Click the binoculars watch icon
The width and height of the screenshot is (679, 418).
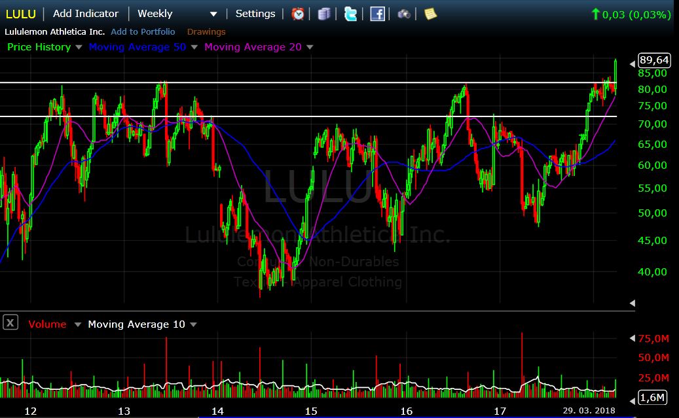point(403,14)
